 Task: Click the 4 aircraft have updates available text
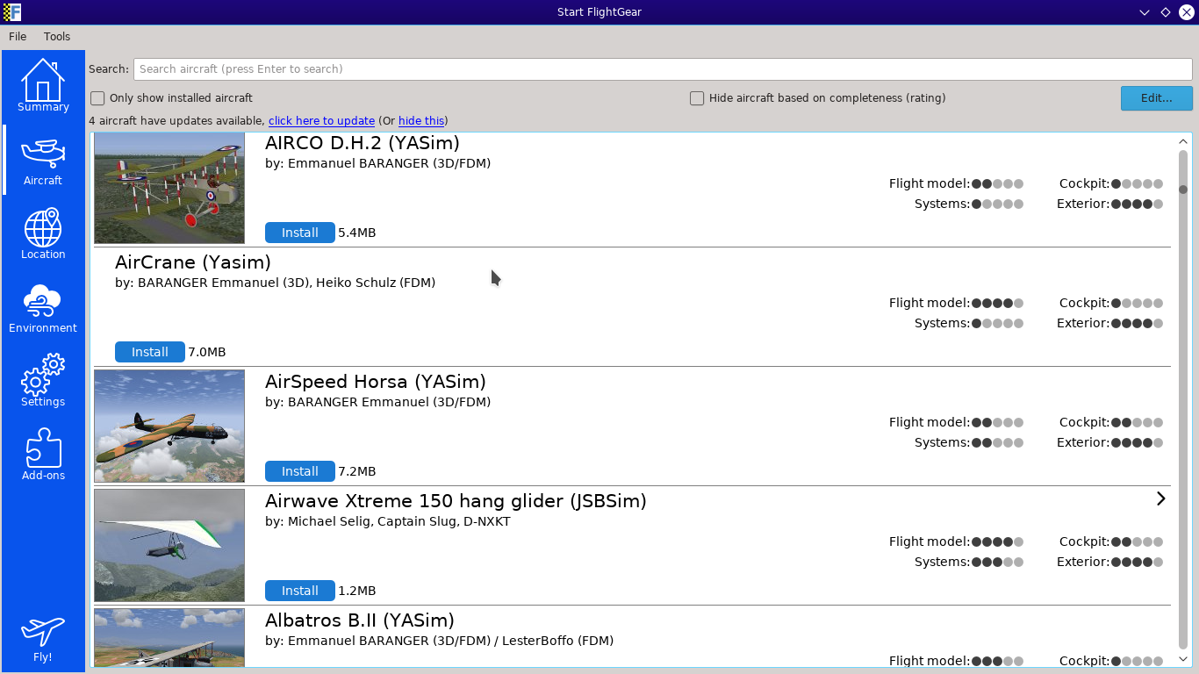(176, 121)
